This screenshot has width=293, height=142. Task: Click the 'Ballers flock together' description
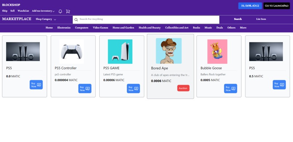click(x=213, y=74)
